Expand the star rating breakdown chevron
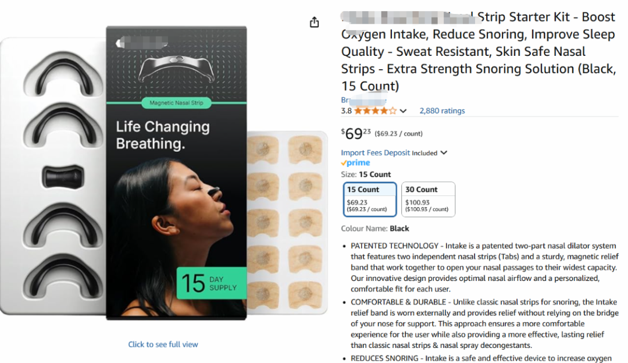The height and width of the screenshot is (363, 628). (x=404, y=111)
